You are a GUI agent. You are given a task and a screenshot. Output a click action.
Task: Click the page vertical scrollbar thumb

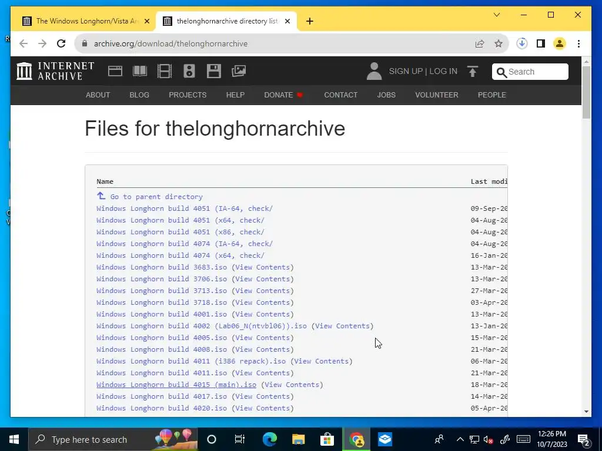point(586,92)
